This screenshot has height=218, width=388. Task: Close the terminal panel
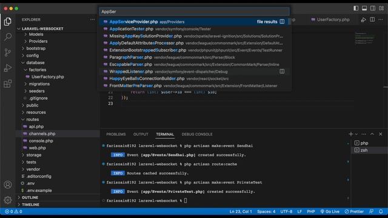pos(381,134)
